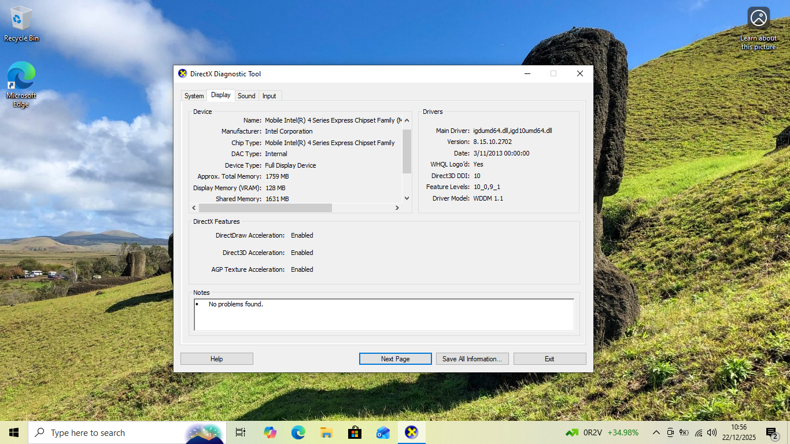Open Copilot from the taskbar
The height and width of the screenshot is (444, 790).
coord(270,432)
